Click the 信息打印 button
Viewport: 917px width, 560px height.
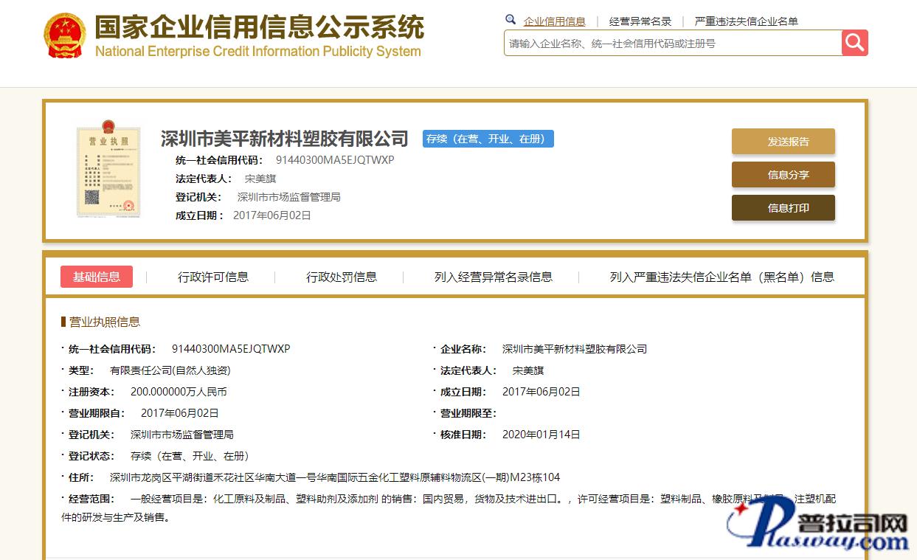point(783,208)
